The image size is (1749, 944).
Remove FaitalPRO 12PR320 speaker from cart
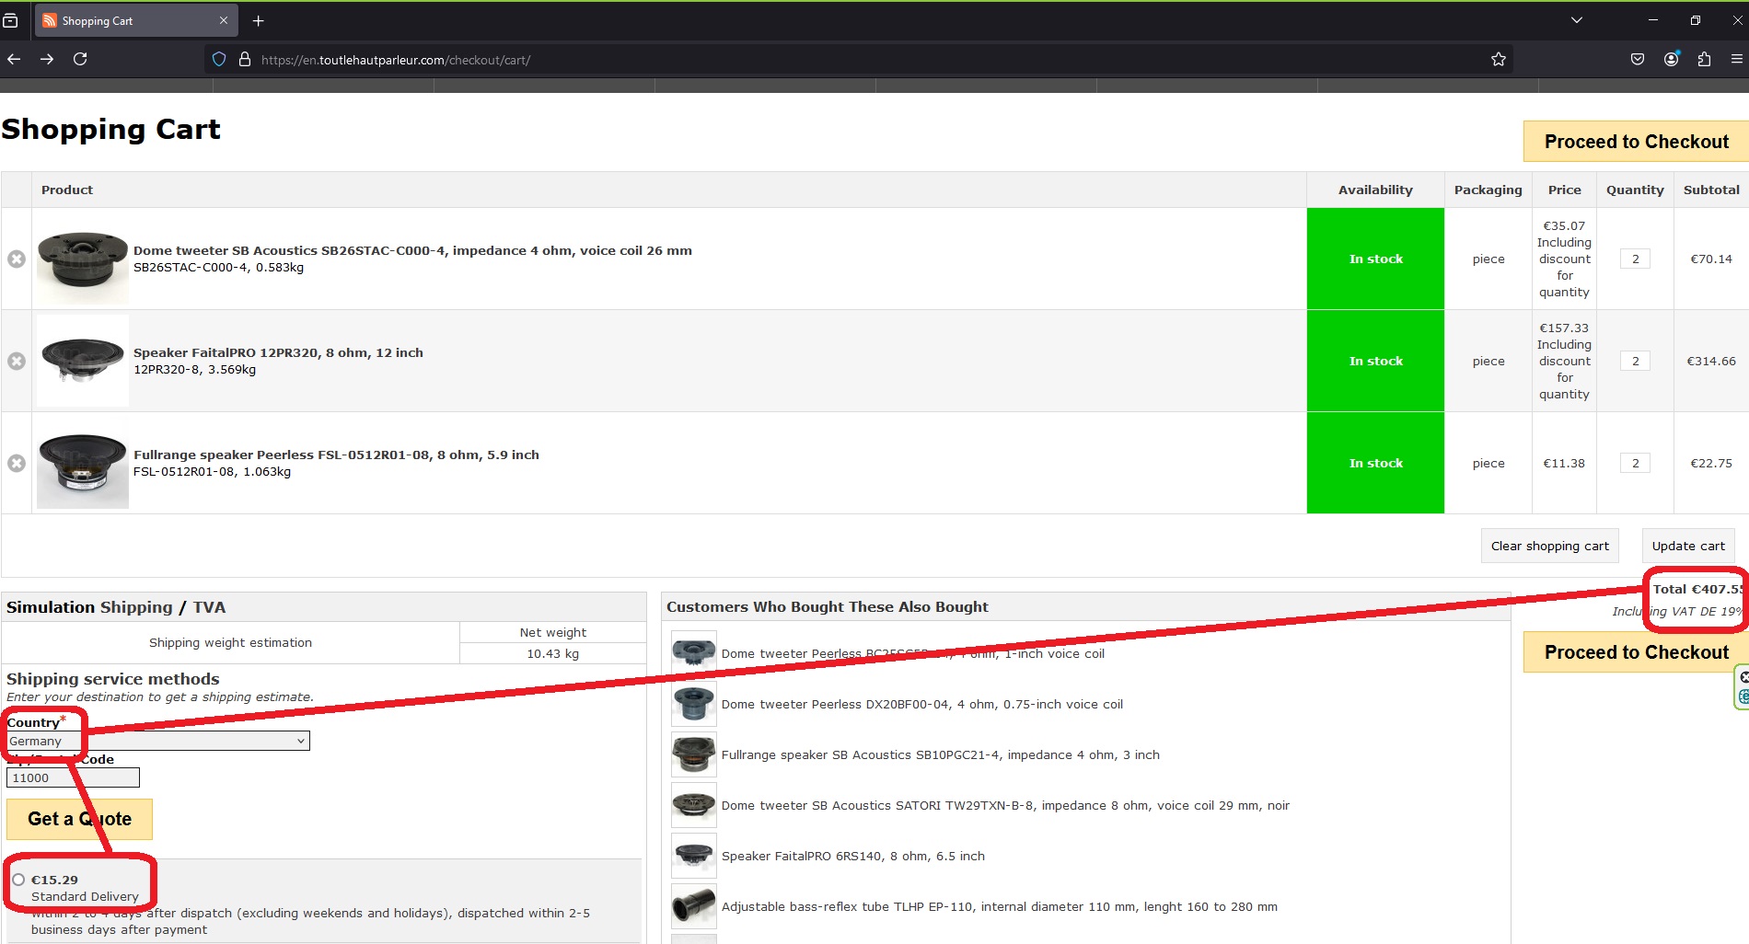[x=17, y=361]
